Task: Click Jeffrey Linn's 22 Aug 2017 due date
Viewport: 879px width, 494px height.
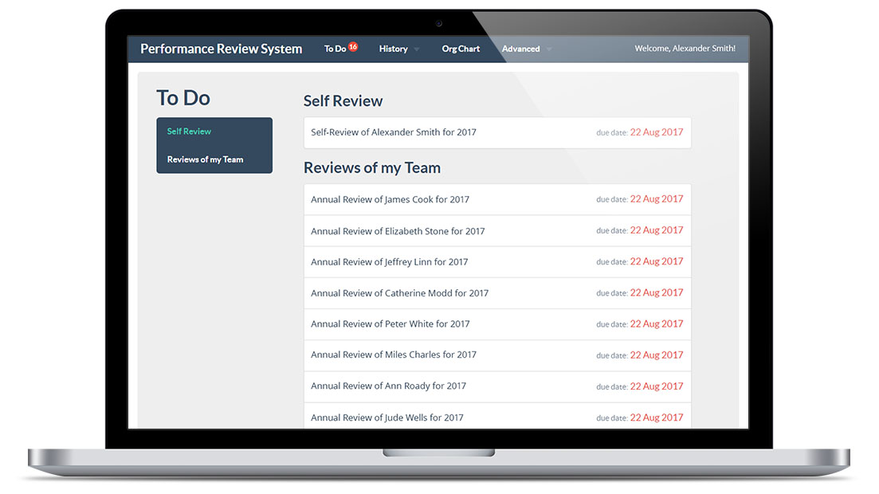Action: (x=657, y=261)
